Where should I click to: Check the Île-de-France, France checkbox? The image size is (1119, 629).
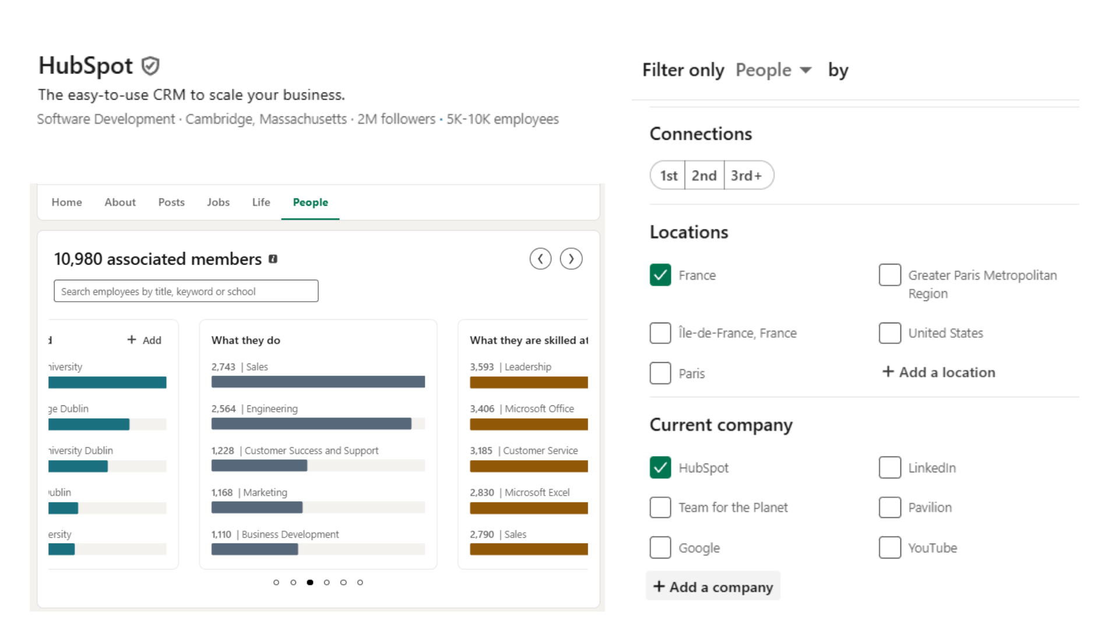[x=660, y=333]
